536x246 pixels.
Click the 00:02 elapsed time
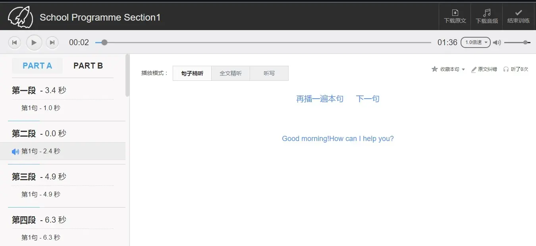click(79, 42)
